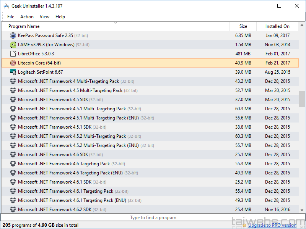Open the Action menu
Screen dimensions: 306x229
click(27, 17)
